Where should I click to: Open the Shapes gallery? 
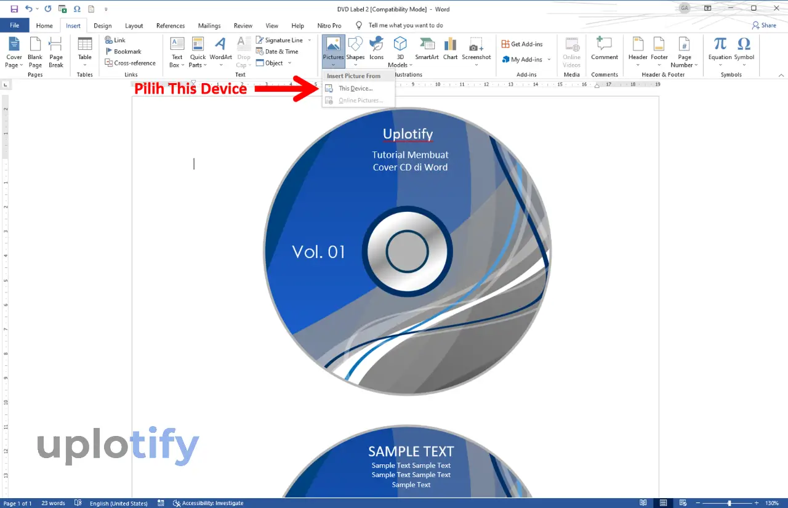click(355, 52)
